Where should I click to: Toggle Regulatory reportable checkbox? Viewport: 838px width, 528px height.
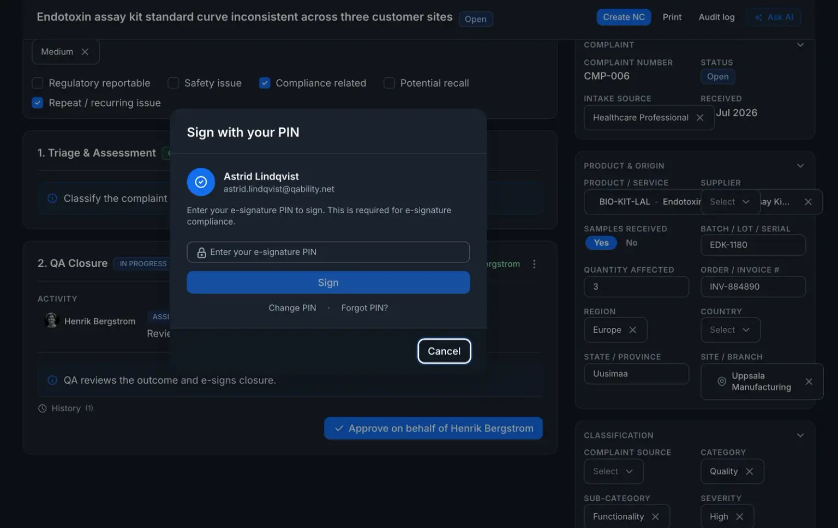pyautogui.click(x=38, y=83)
